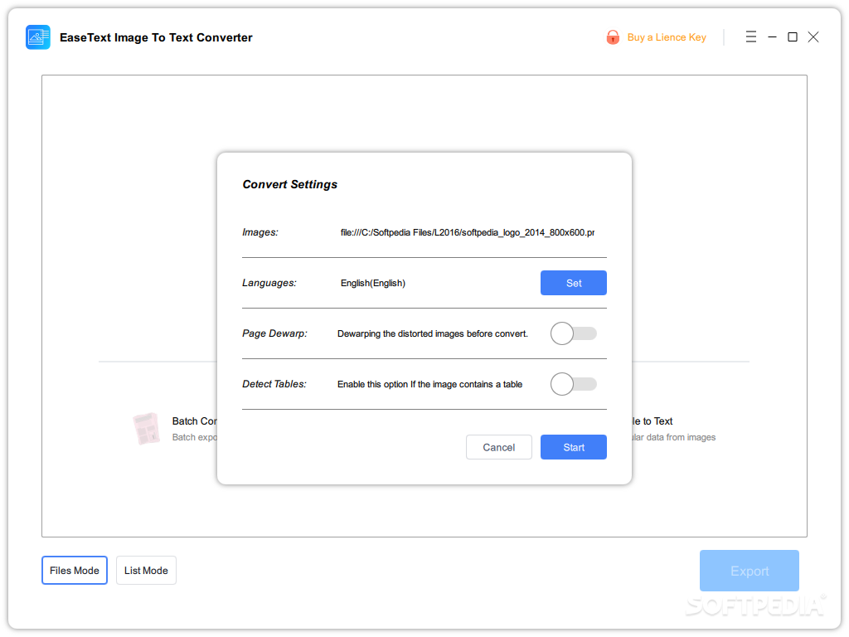Click the English(English) language value
The height and width of the screenshot is (637, 849).
point(372,284)
